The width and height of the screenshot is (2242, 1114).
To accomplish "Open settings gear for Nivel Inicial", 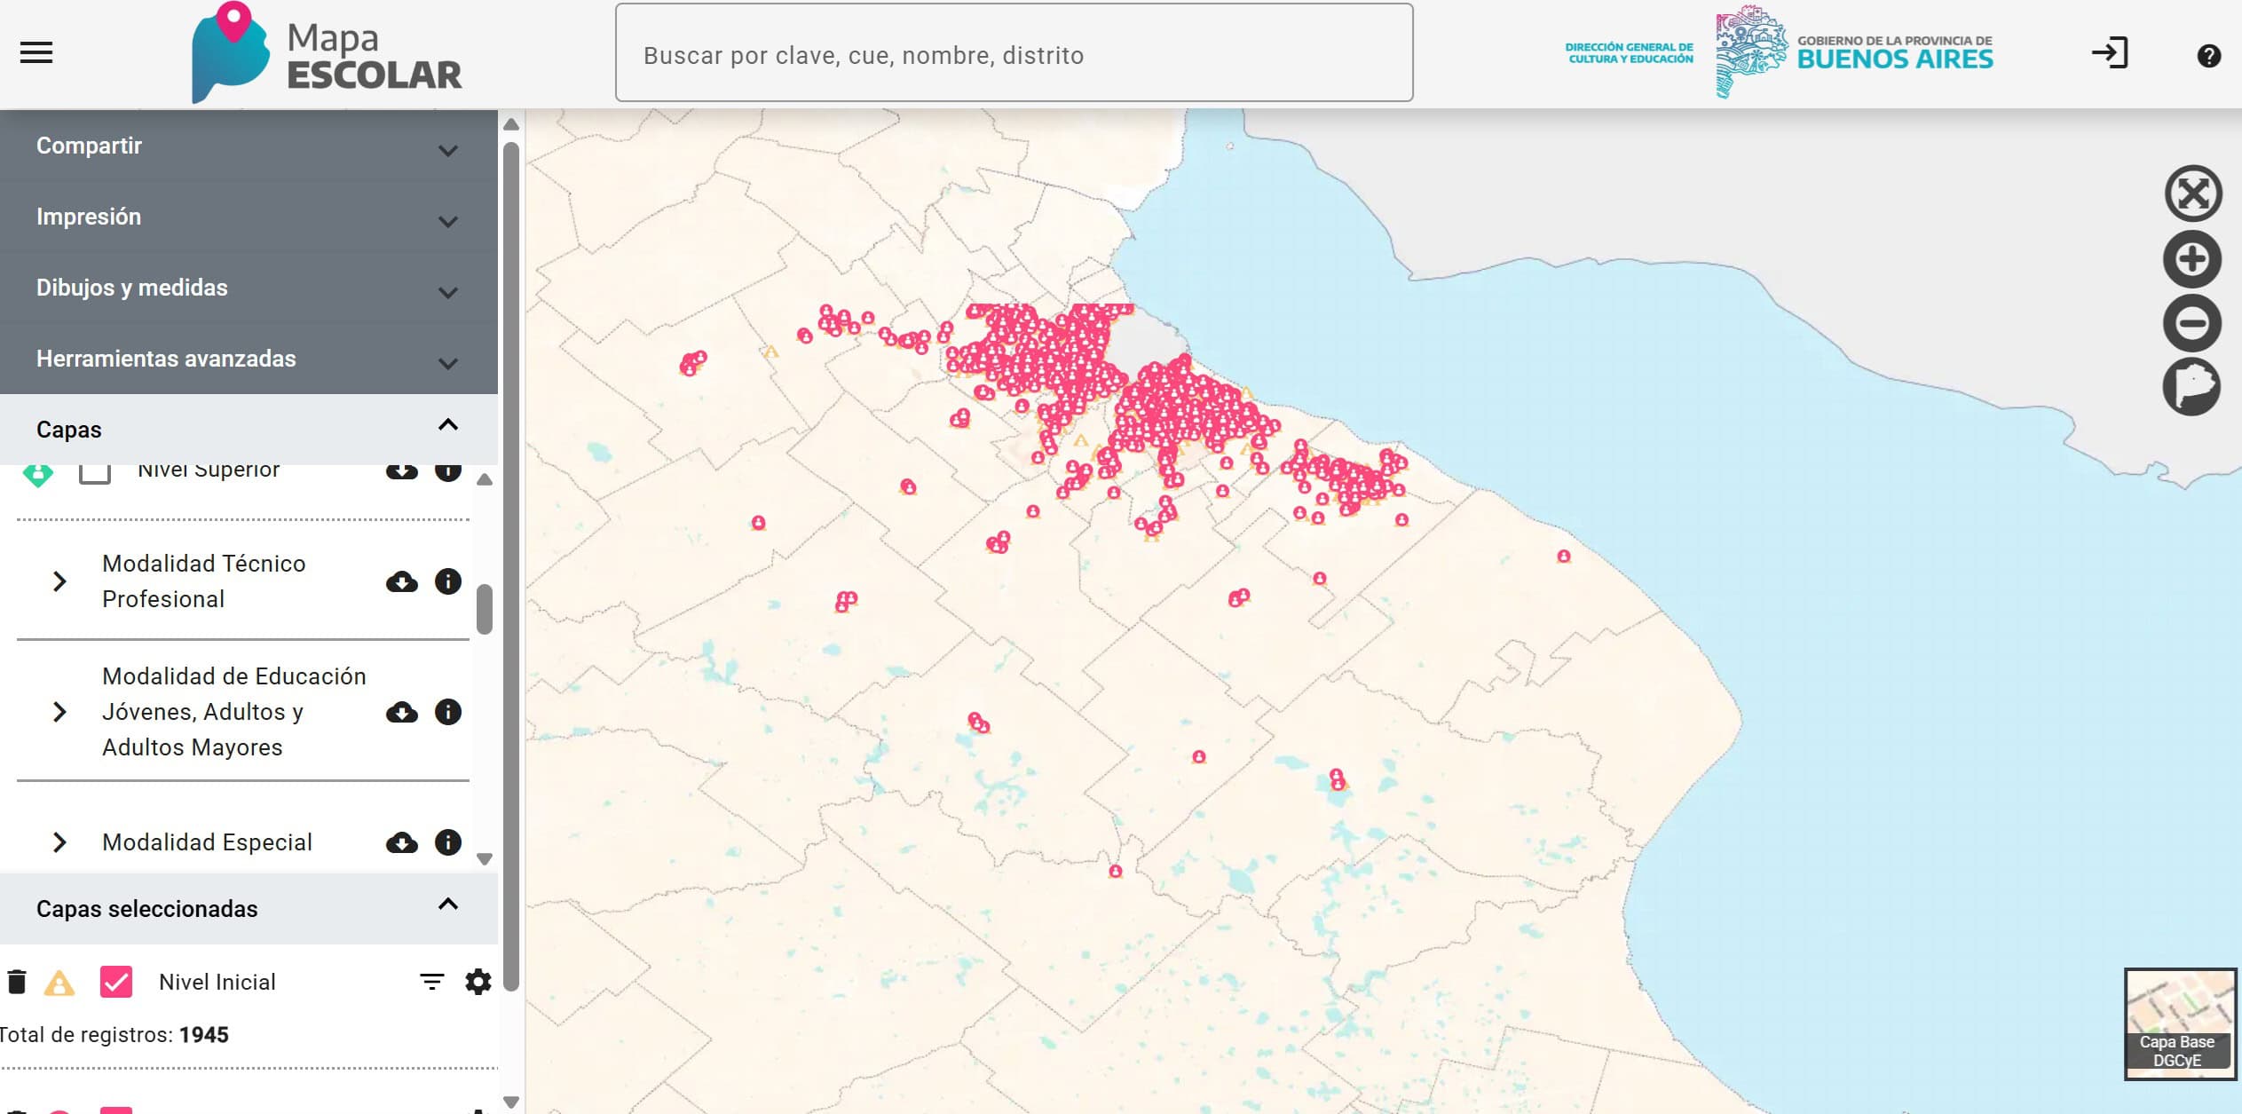I will (x=478, y=982).
